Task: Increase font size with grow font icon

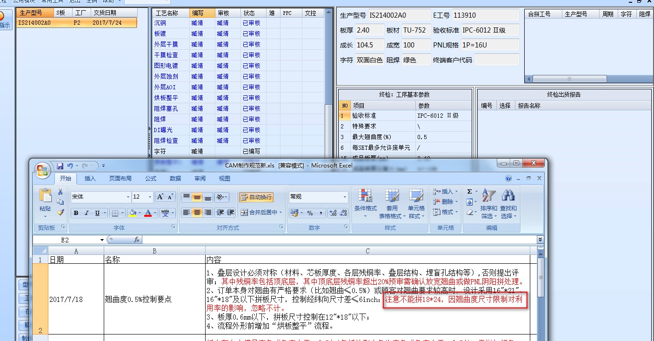Action: point(160,197)
